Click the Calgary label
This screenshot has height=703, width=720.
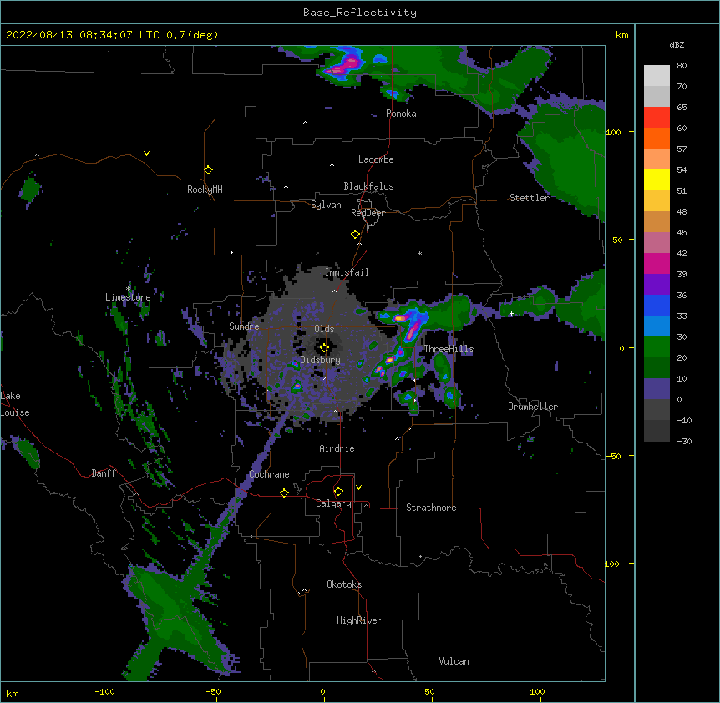tap(333, 503)
